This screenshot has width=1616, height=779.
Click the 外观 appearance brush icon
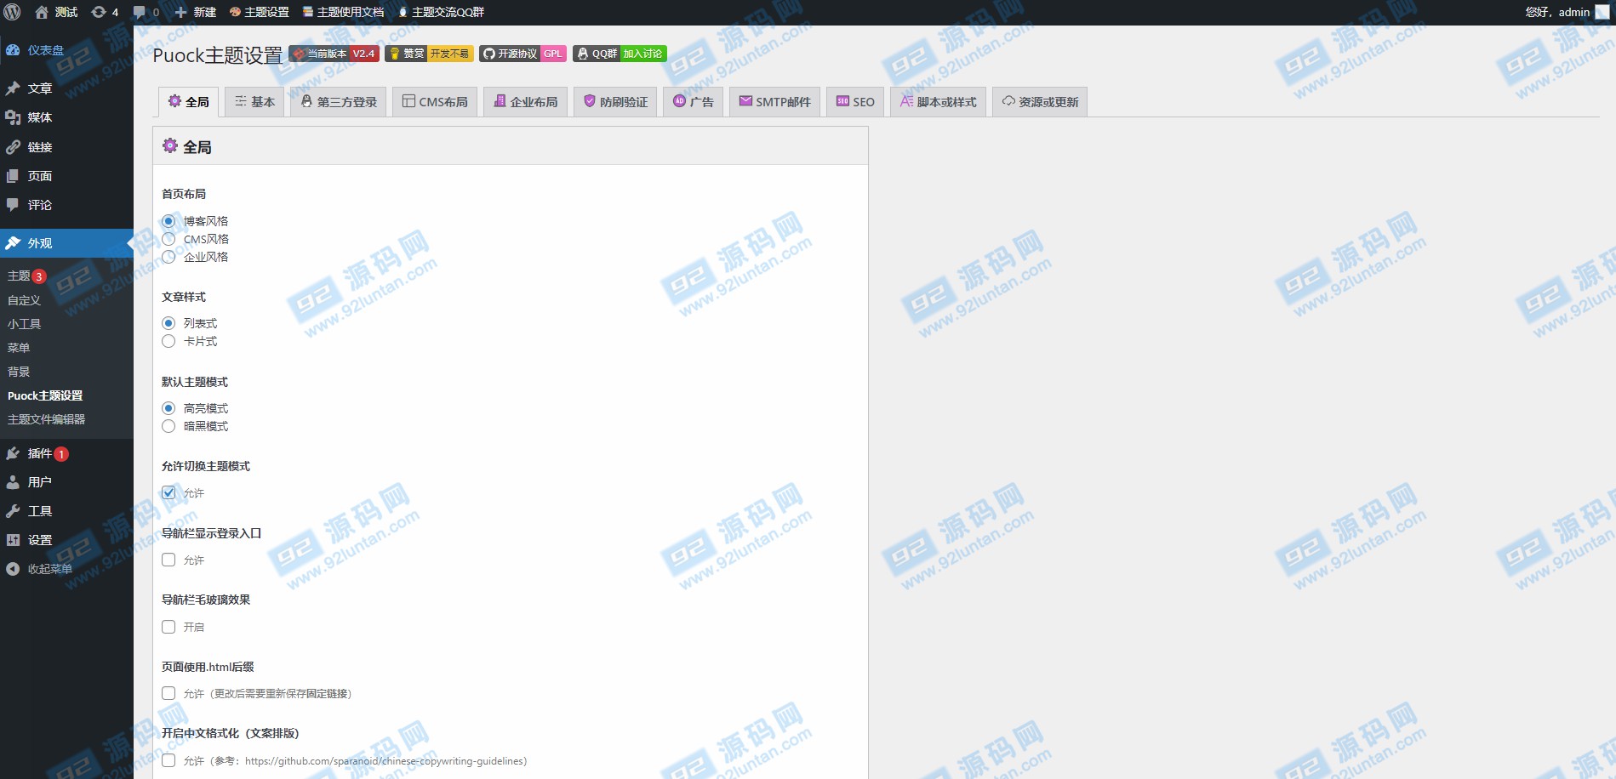tap(13, 243)
